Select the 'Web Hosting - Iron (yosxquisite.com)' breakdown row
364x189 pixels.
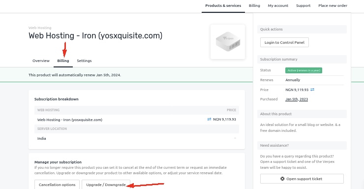pyautogui.click(x=137, y=120)
